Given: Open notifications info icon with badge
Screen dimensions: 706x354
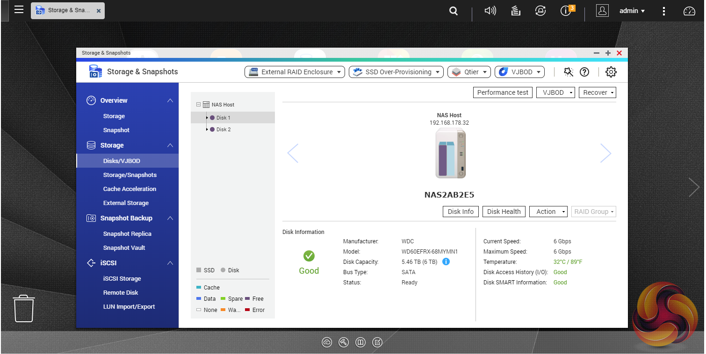Looking at the screenshot, I should (x=566, y=11).
